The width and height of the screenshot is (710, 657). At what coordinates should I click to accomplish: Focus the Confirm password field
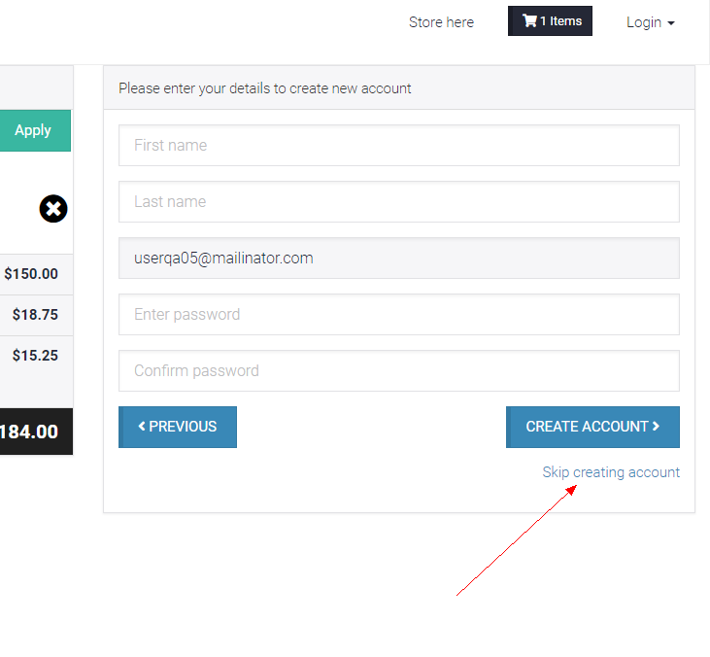click(x=399, y=370)
